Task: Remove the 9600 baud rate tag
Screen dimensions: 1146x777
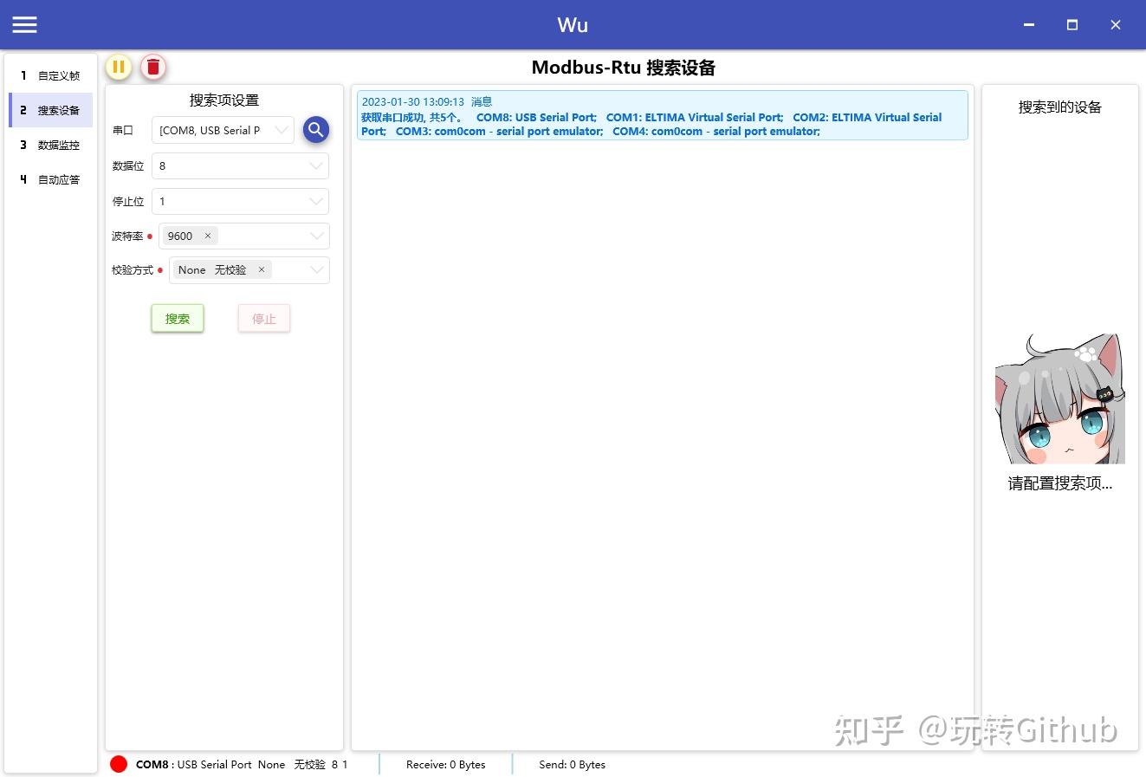Action: tap(207, 235)
